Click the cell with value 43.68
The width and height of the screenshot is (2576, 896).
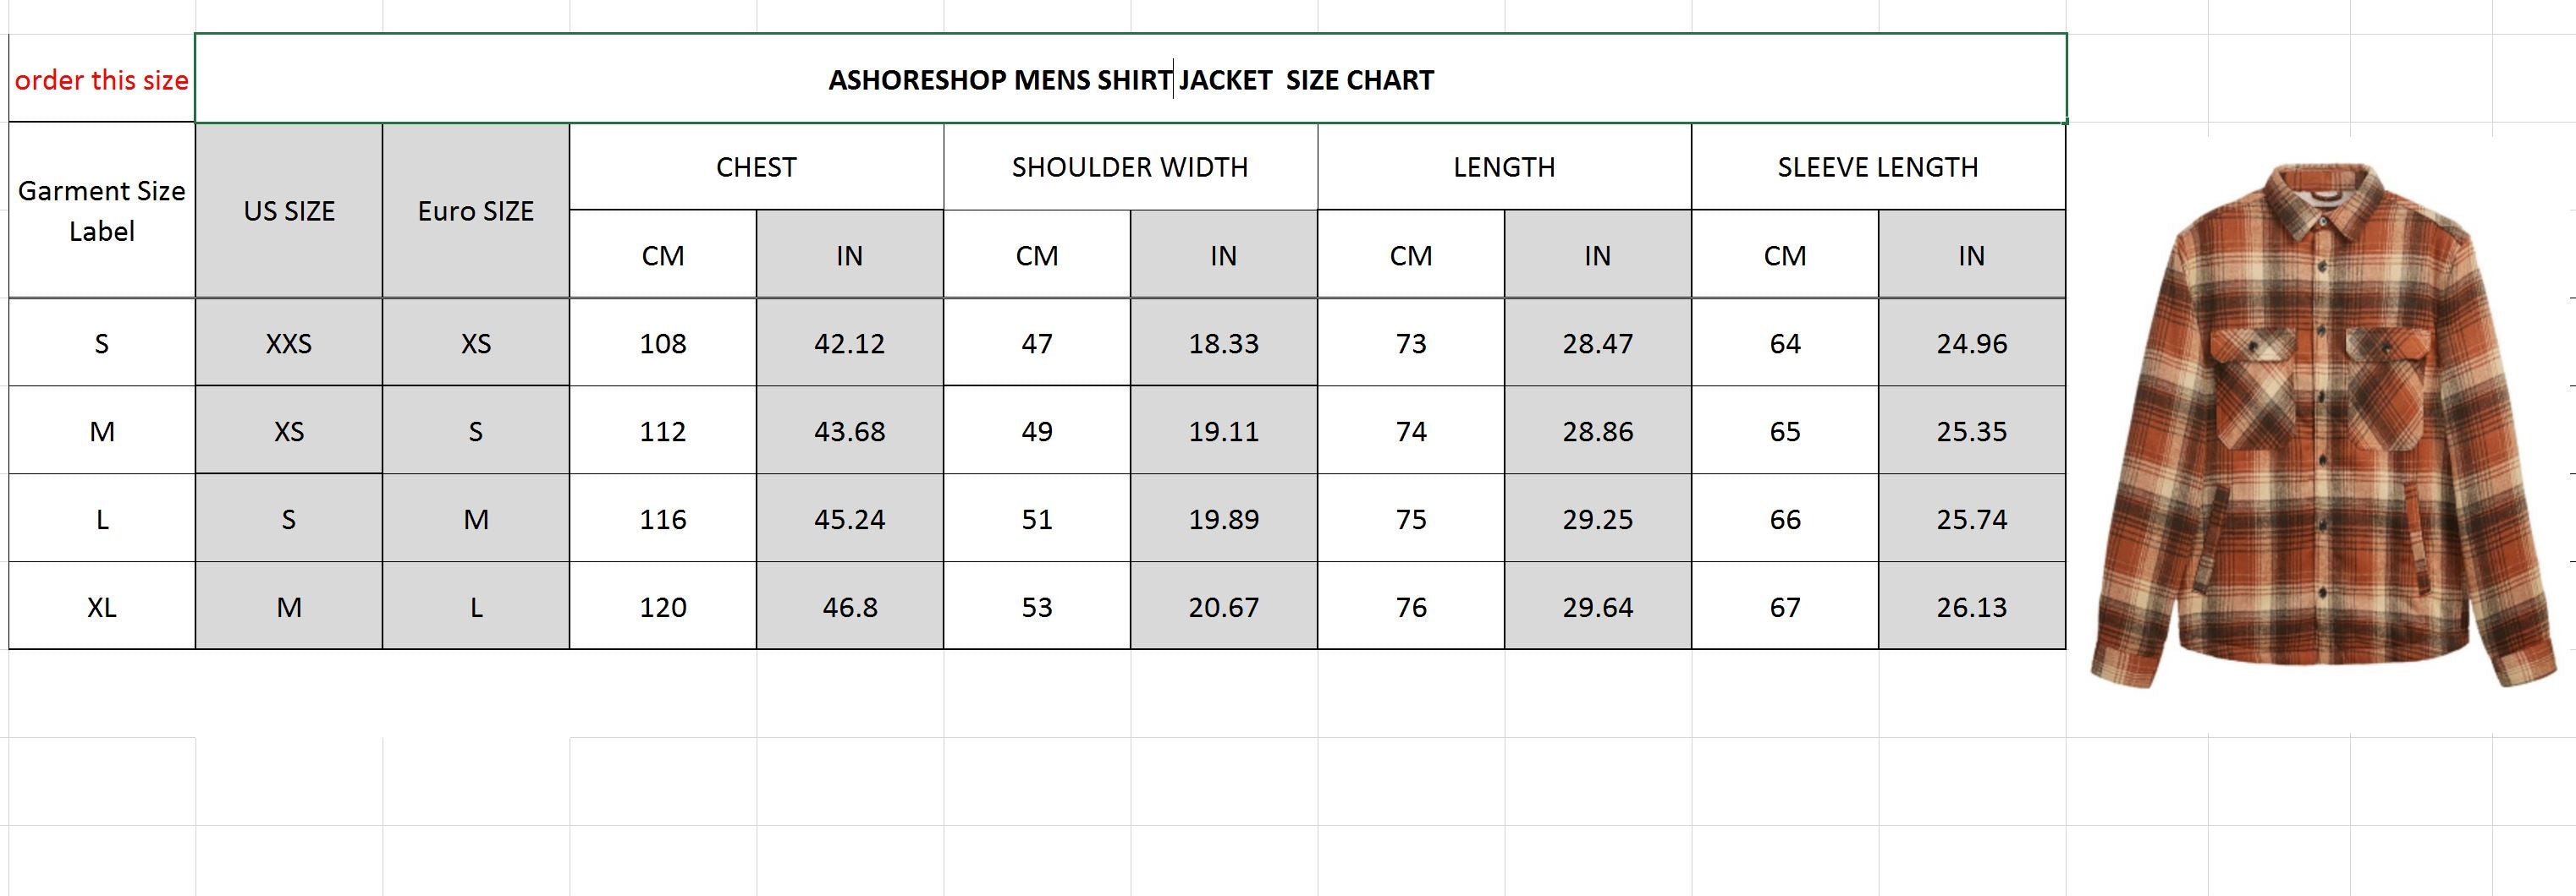(x=850, y=432)
